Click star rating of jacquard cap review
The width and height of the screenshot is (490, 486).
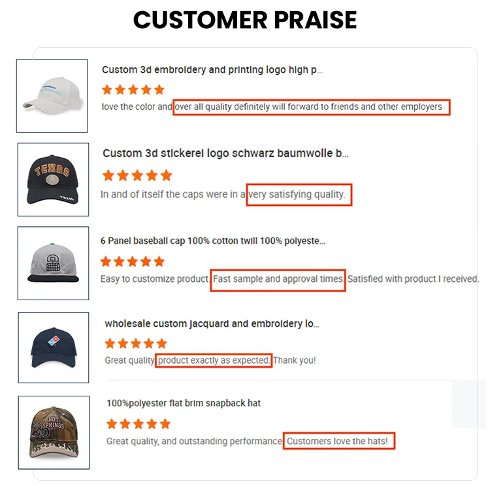coord(136,343)
